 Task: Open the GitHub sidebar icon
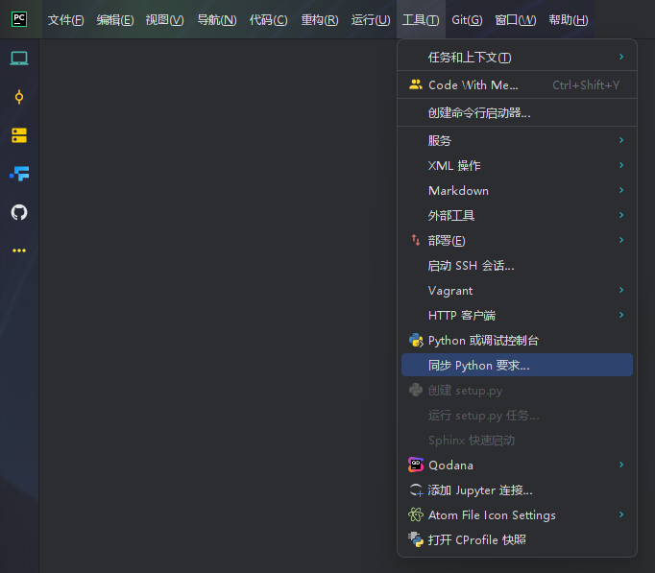click(x=19, y=212)
